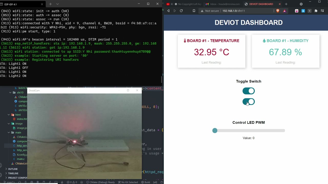Screen dimensions: 328x184
Task: Click the DEVIOT DASHBOARD header title
Action: 249,22
